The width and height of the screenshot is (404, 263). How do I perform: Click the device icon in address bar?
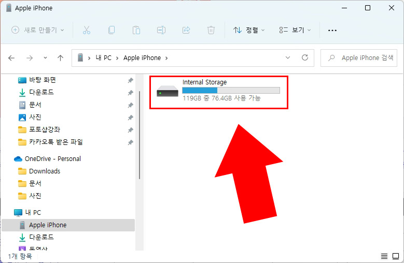(80, 57)
